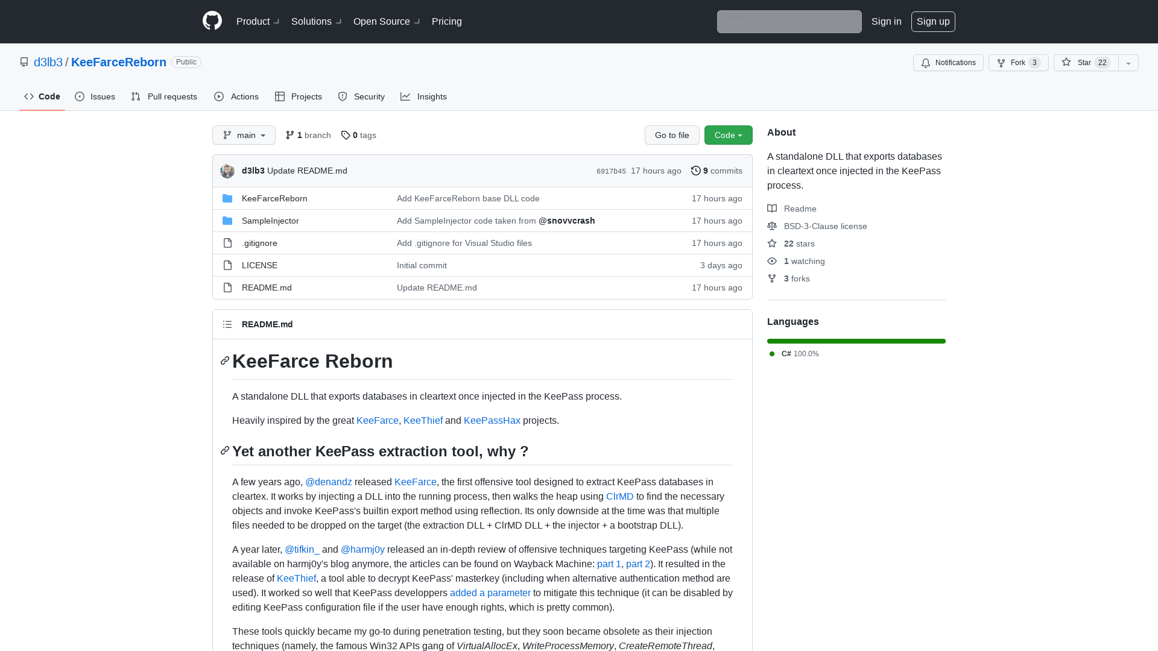Open the main branch selector
Viewport: 1158px width, 651px height.
tap(244, 135)
